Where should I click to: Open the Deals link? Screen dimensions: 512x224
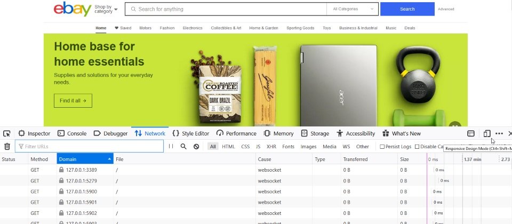(x=410, y=28)
